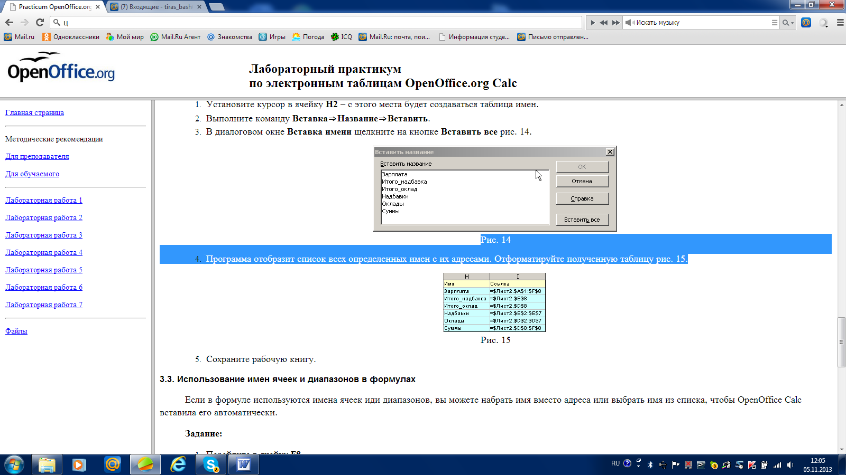This screenshot has height=475, width=846.
Task: Open the search magnifier dropdown
Action: coord(788,23)
